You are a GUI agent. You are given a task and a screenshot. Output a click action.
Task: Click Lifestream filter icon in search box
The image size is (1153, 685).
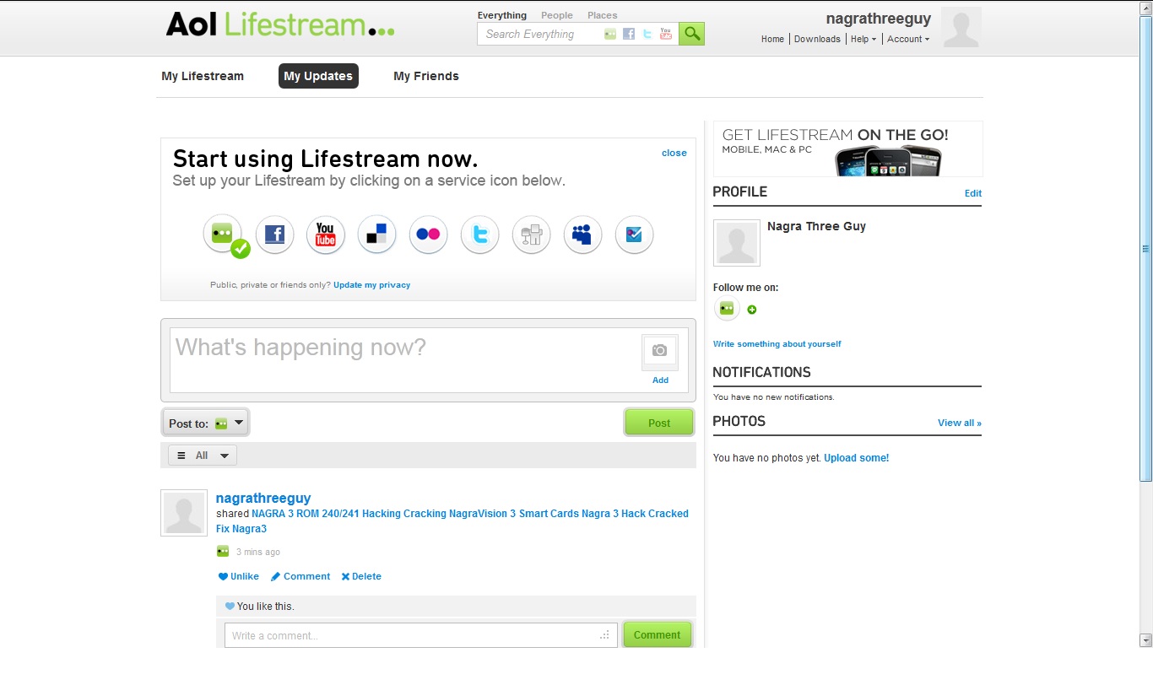pyautogui.click(x=610, y=34)
